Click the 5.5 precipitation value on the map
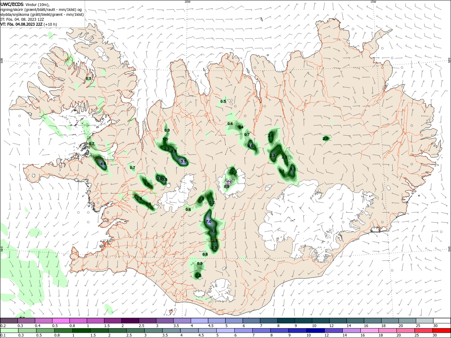This screenshot has width=451, height=338. click(184, 161)
